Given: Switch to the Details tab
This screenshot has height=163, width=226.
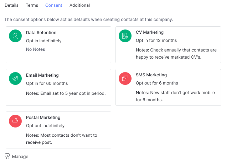Looking at the screenshot, I should (11, 5).
